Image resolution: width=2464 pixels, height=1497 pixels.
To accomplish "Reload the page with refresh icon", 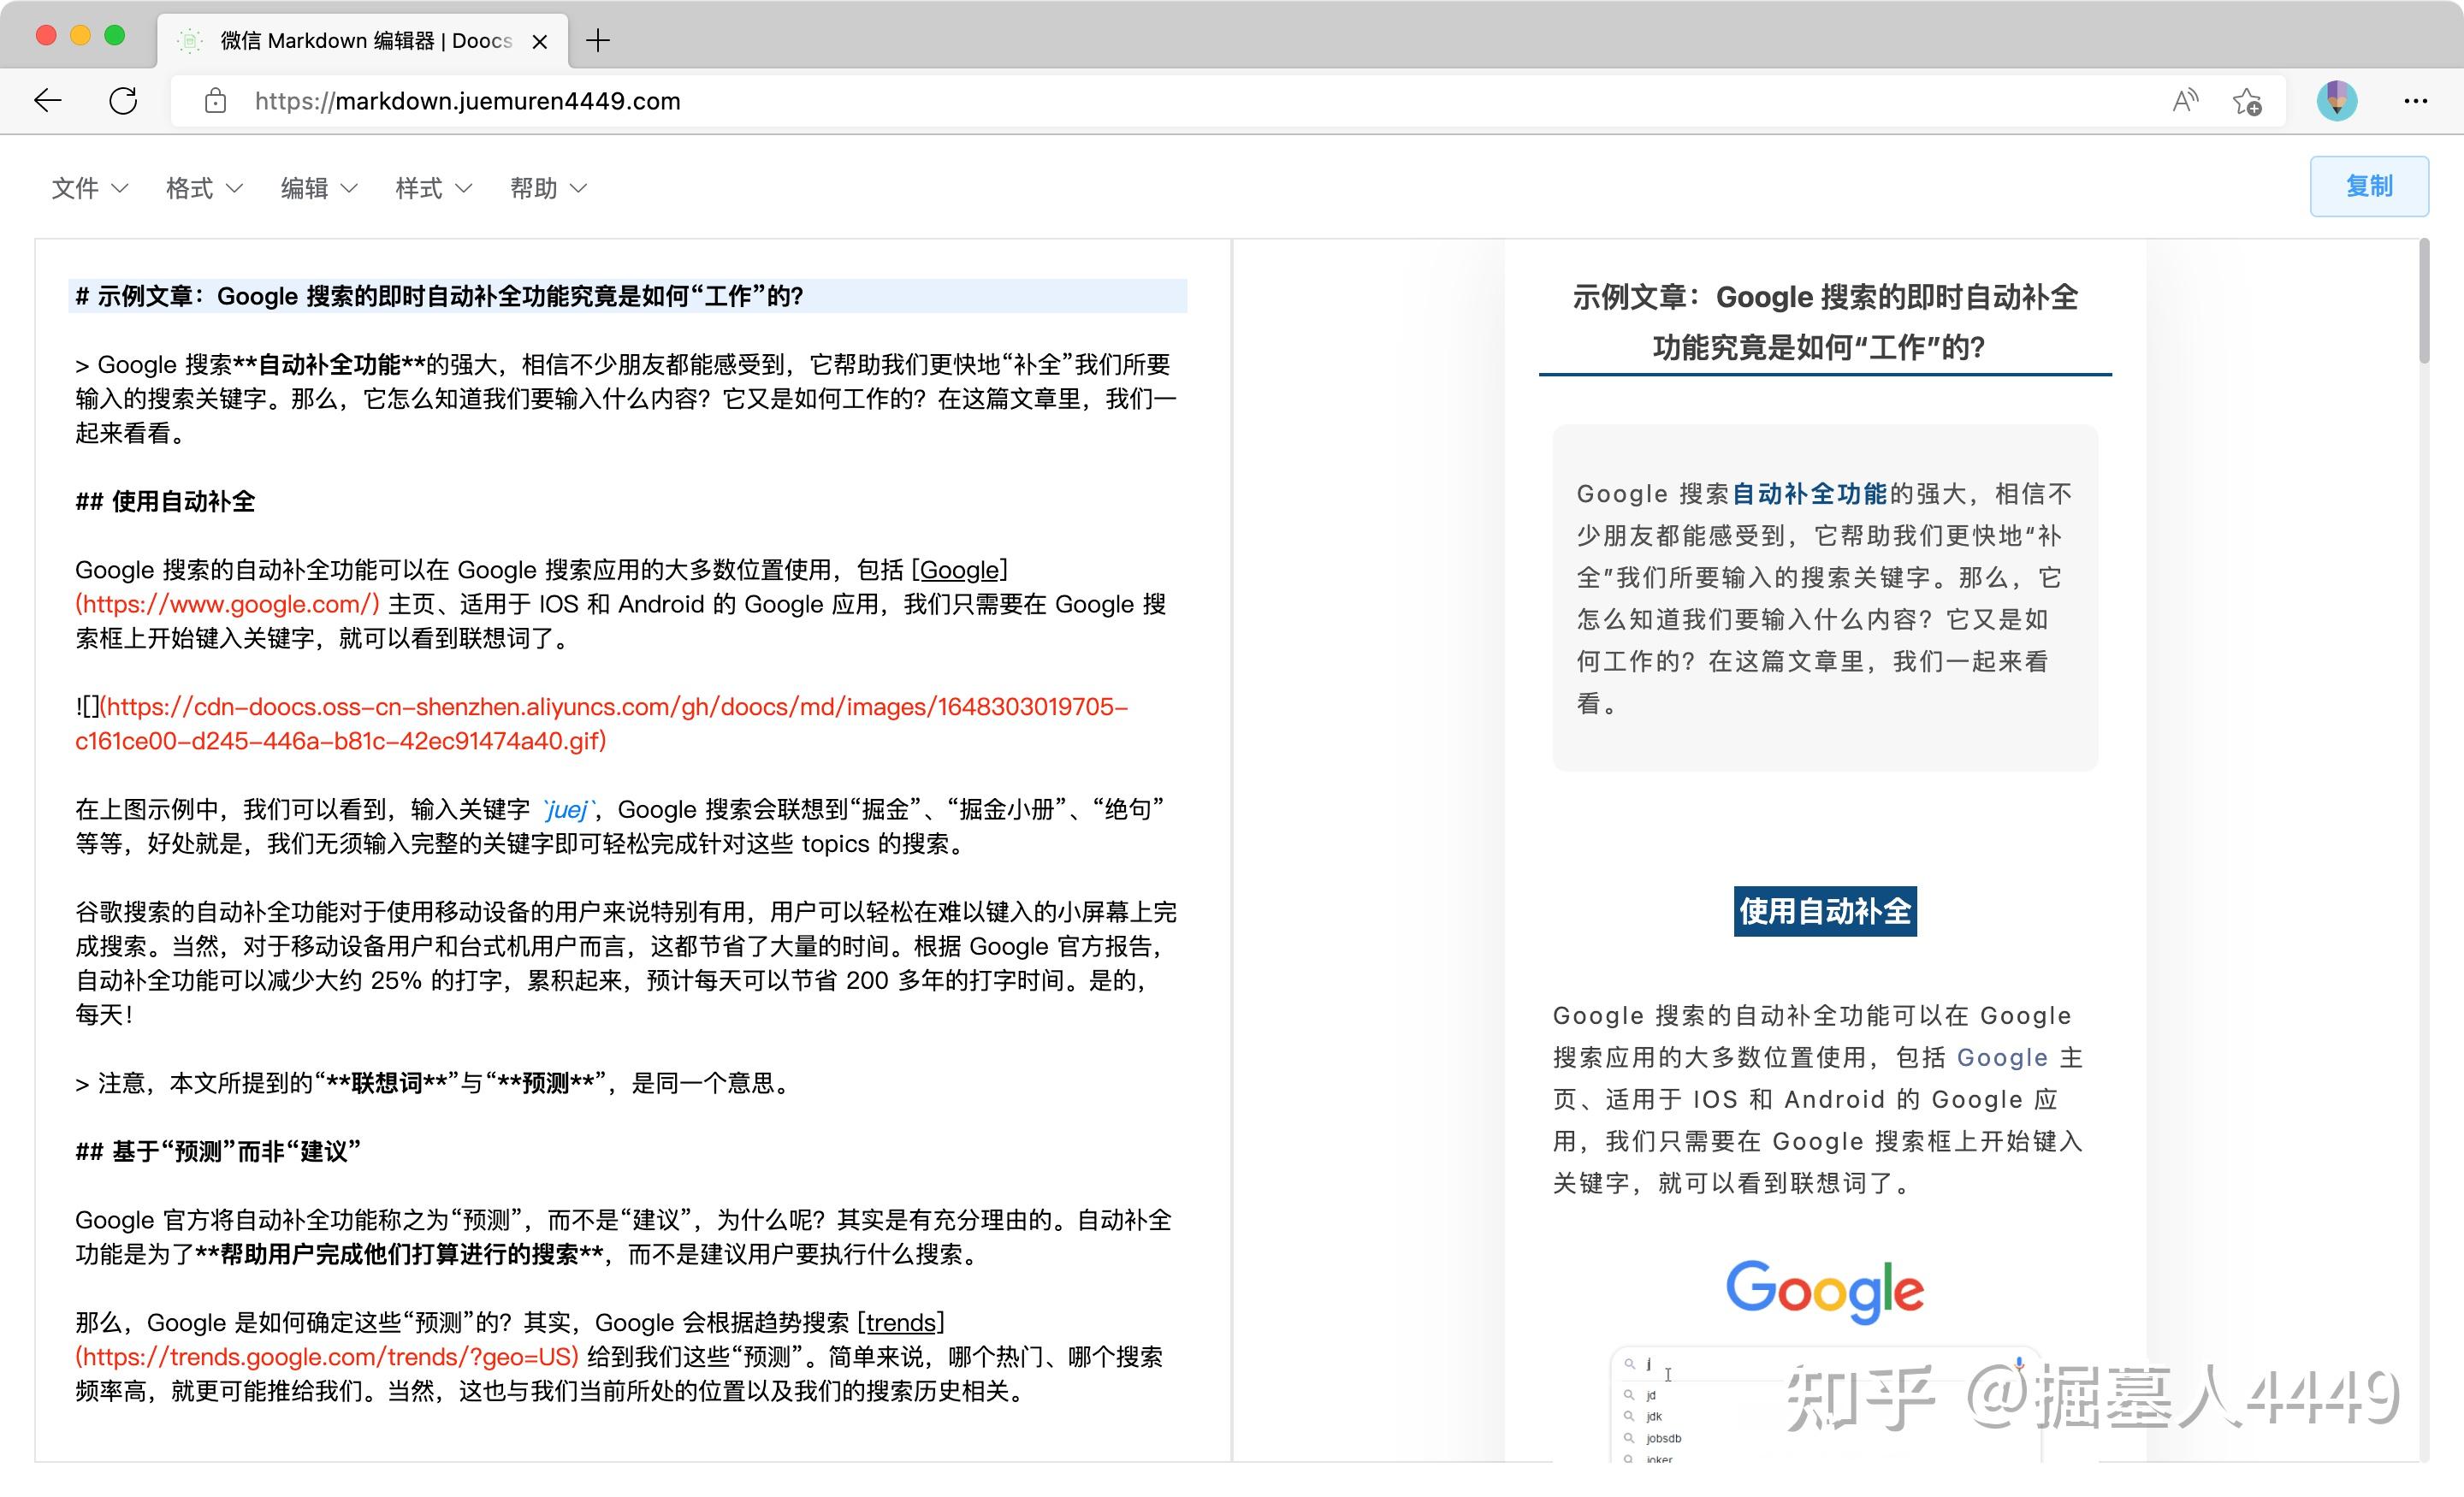I will click(123, 100).
